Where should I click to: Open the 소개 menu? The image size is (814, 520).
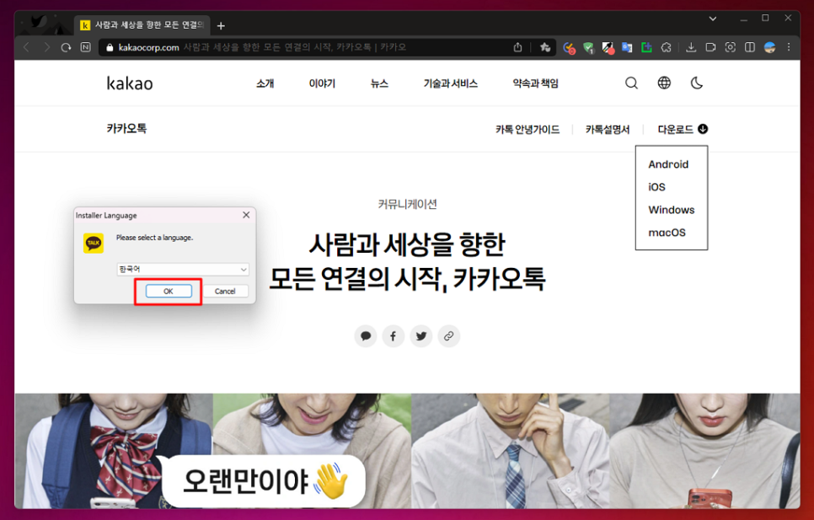(265, 83)
